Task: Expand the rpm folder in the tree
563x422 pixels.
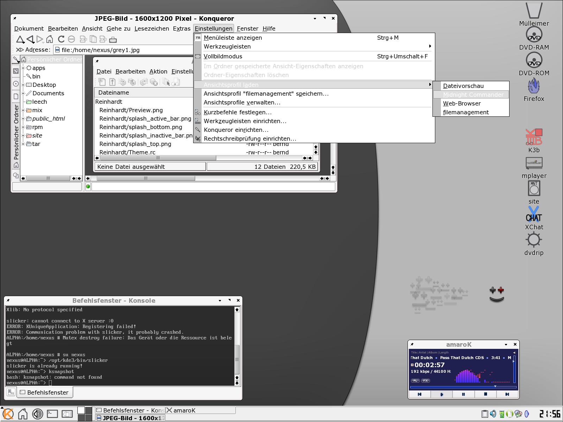Action: click(23, 127)
